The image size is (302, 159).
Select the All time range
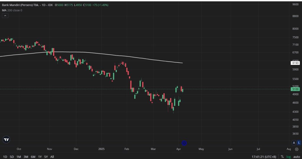pyautogui.click(x=52, y=157)
